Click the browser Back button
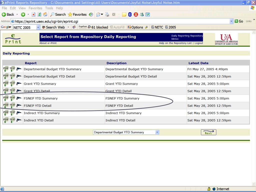This screenshot has width=256, height=192. [x=8, y=14]
